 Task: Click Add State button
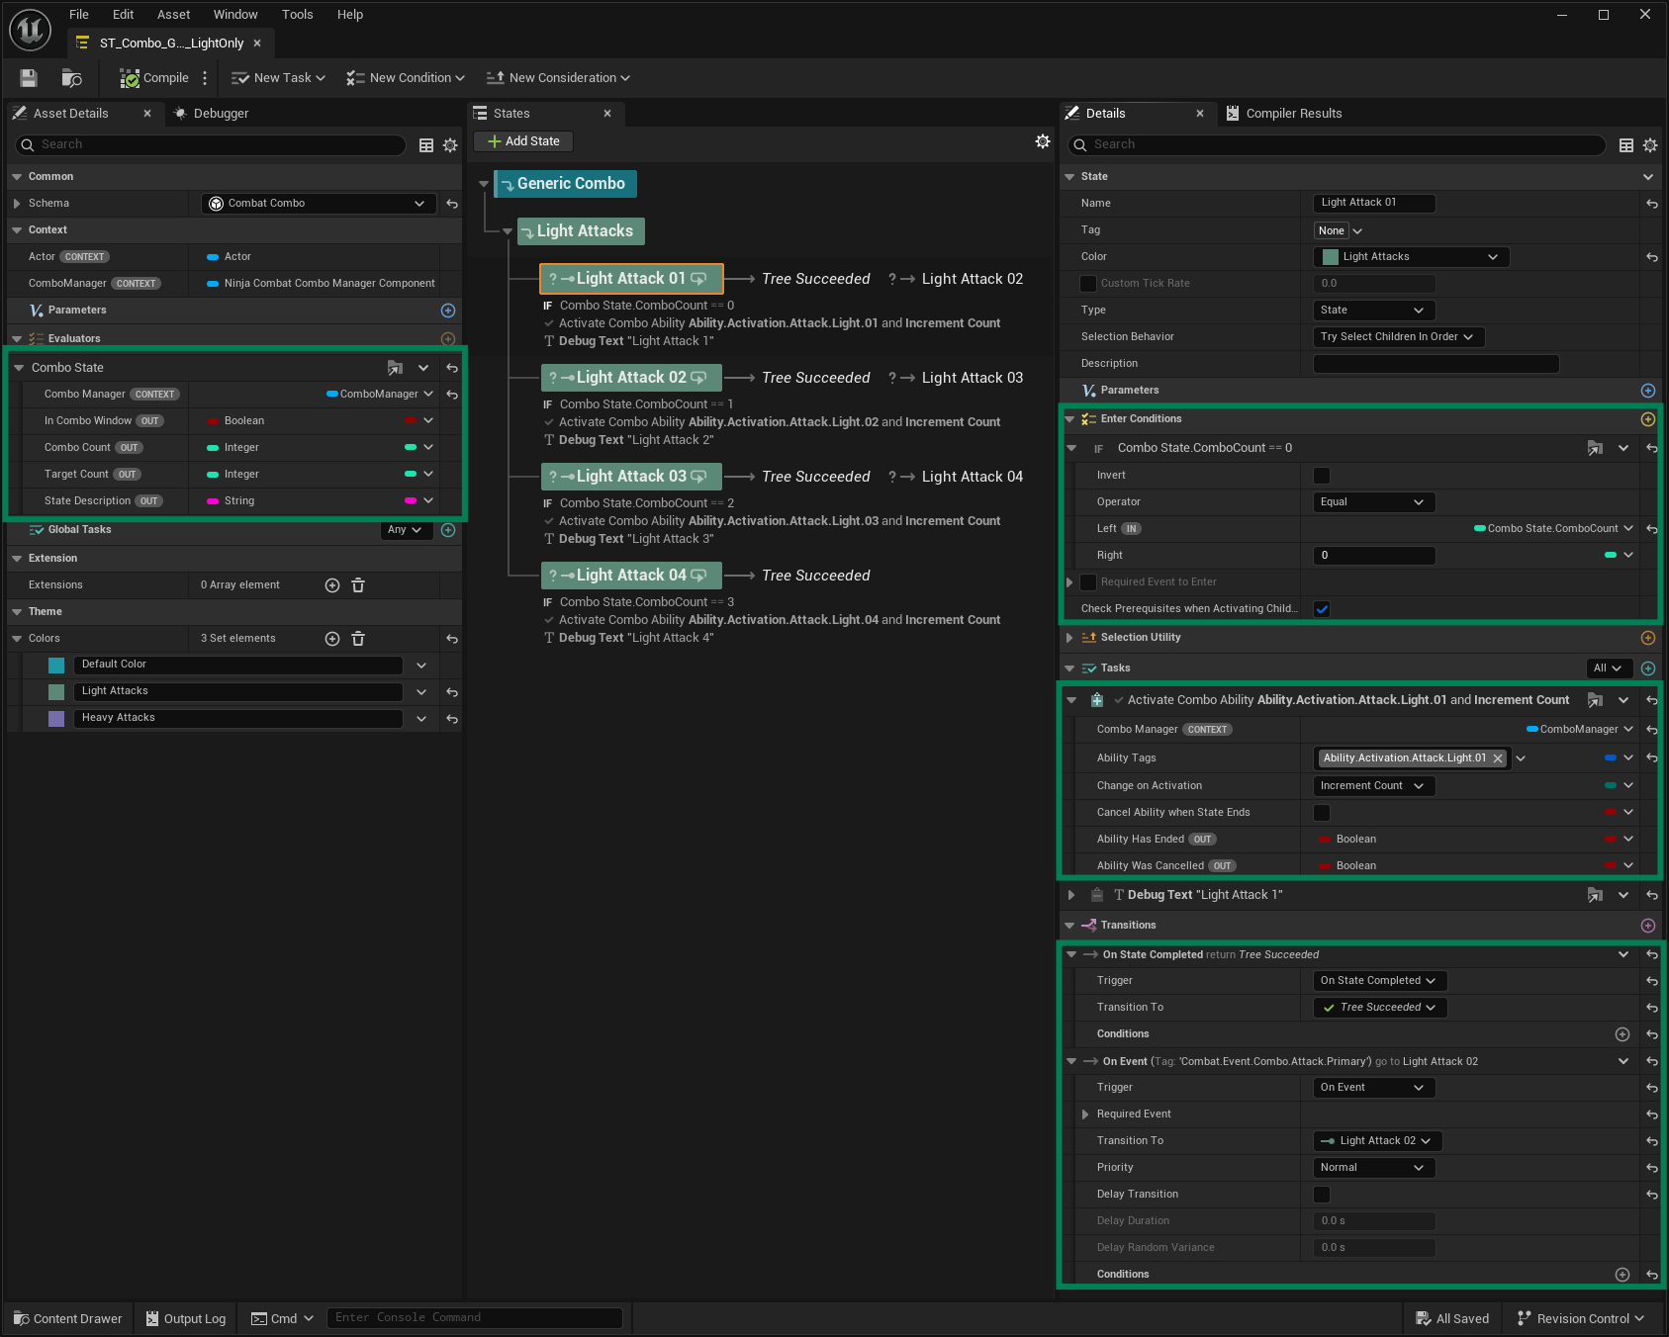pos(523,141)
